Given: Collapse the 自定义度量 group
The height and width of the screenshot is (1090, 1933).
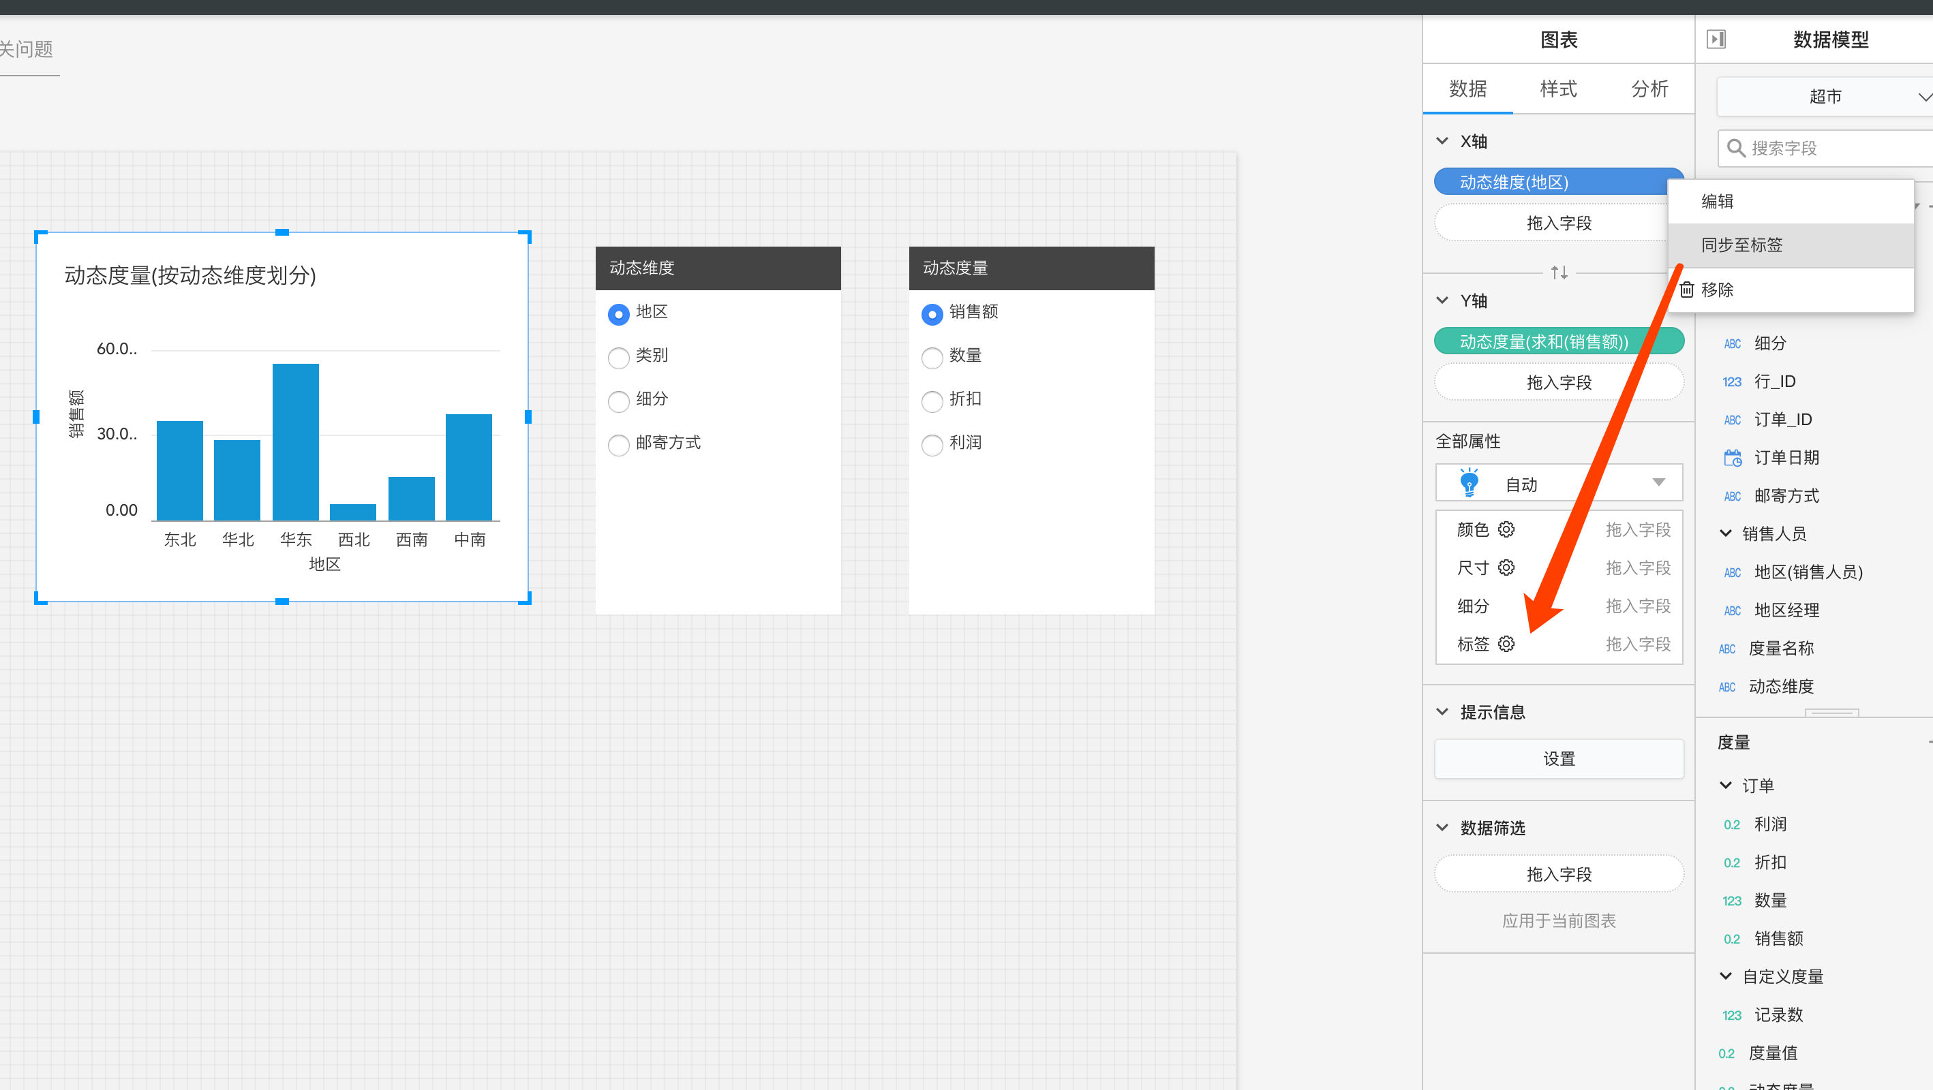Looking at the screenshot, I should [x=1726, y=976].
